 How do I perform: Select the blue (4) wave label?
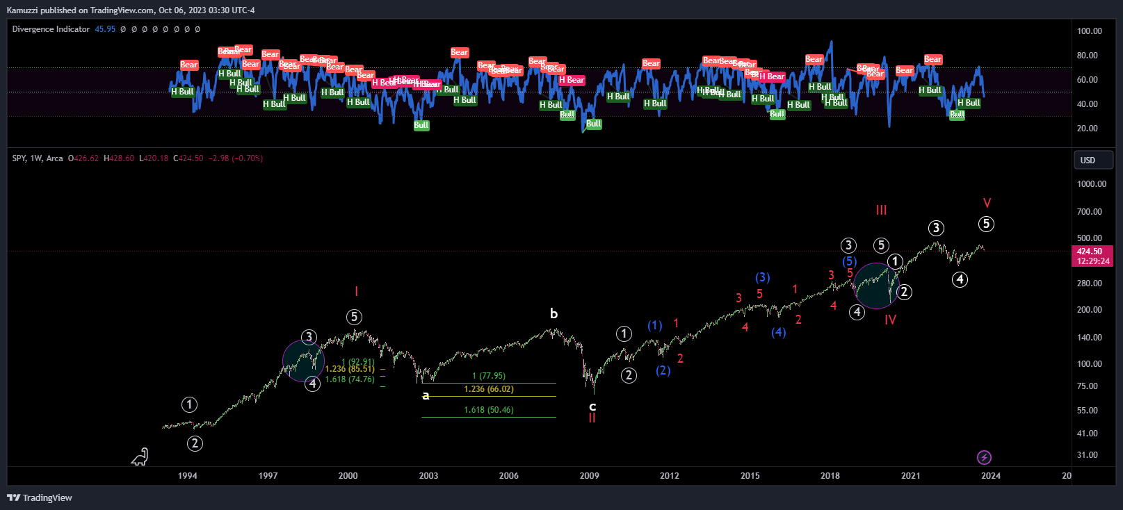[x=779, y=332]
